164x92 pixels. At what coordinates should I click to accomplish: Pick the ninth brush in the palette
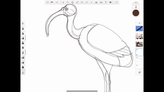tap(23, 62)
